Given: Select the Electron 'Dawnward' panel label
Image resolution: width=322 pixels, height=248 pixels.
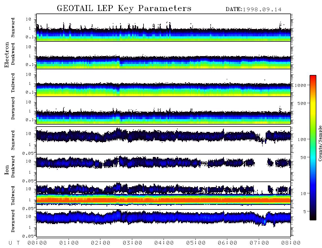Looking at the screenshot, I should (x=13, y=108).
